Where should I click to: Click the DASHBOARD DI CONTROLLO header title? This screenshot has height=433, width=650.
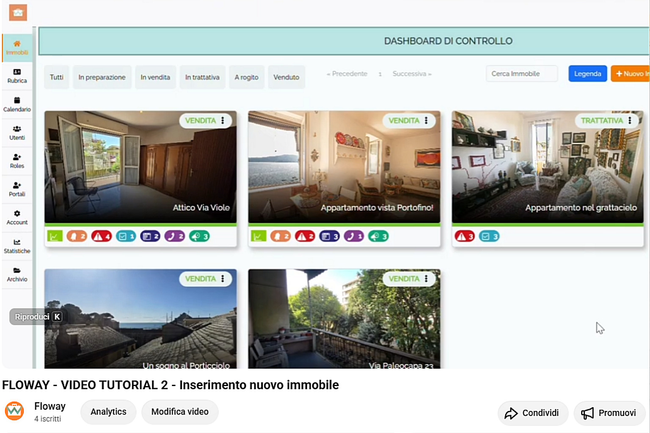(x=448, y=41)
